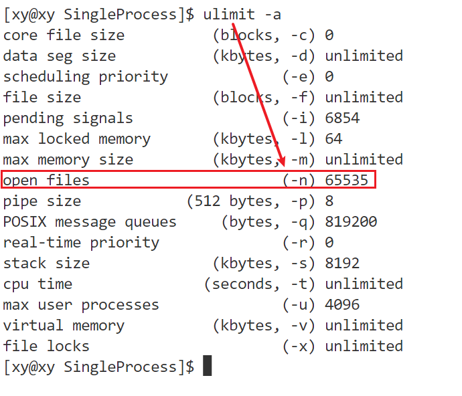Screen dimensions: 462x396
Task: Click the "core file size" line label
Action: tap(64, 35)
